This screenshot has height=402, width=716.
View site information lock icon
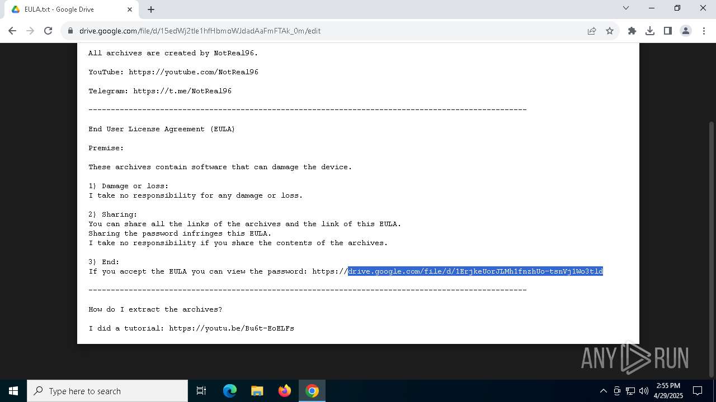70,31
